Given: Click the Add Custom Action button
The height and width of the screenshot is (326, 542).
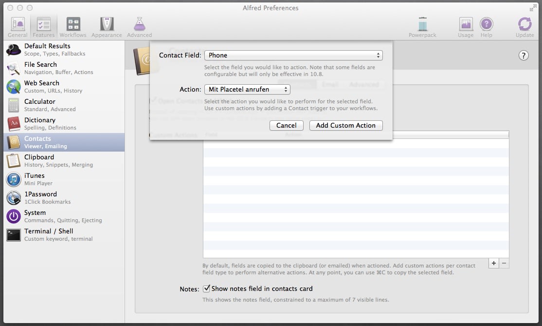Looking at the screenshot, I should point(345,125).
